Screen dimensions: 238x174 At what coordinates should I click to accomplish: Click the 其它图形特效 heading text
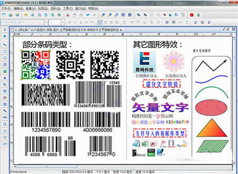coord(157,44)
